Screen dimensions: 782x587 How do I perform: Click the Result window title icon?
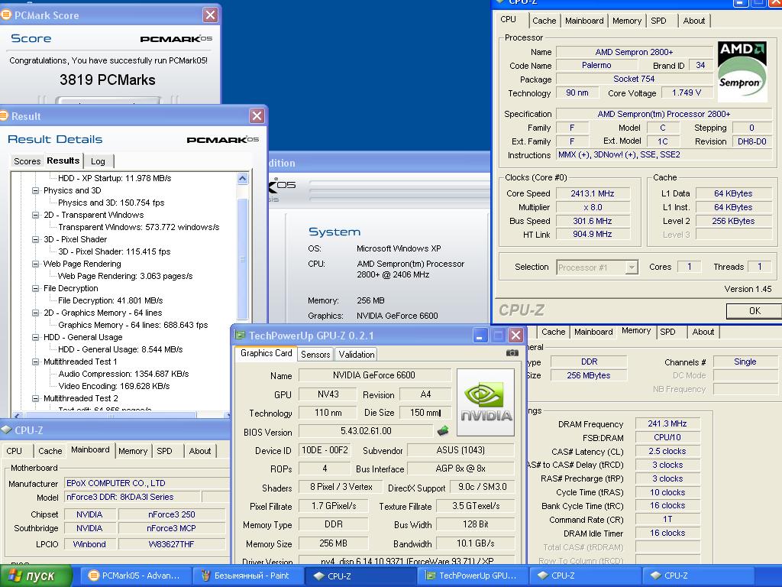[4, 116]
